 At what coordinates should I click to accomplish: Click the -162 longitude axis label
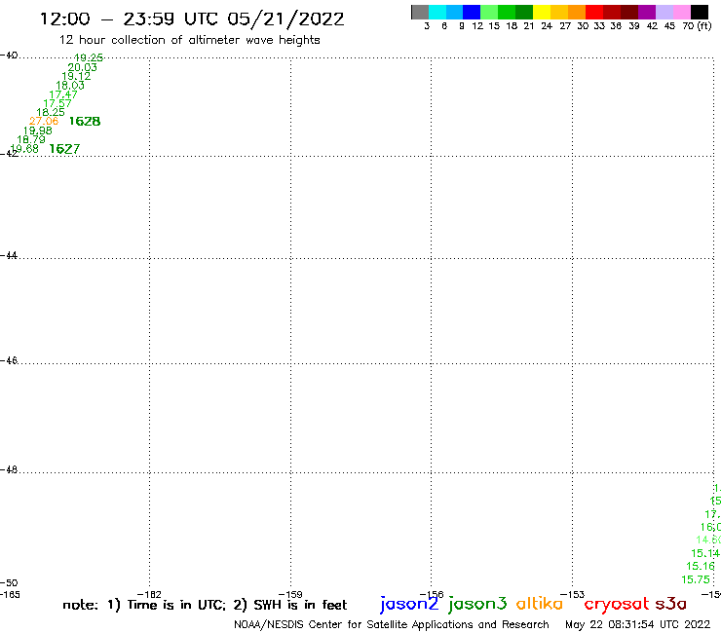tap(149, 595)
